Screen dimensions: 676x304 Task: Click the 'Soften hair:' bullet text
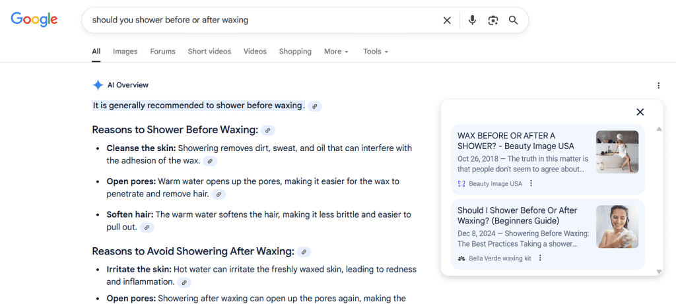(x=130, y=214)
